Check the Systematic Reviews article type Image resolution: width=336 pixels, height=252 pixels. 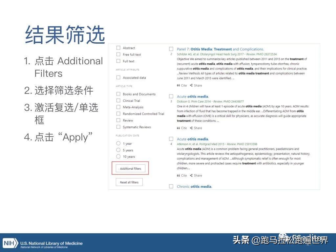[x=118, y=127]
